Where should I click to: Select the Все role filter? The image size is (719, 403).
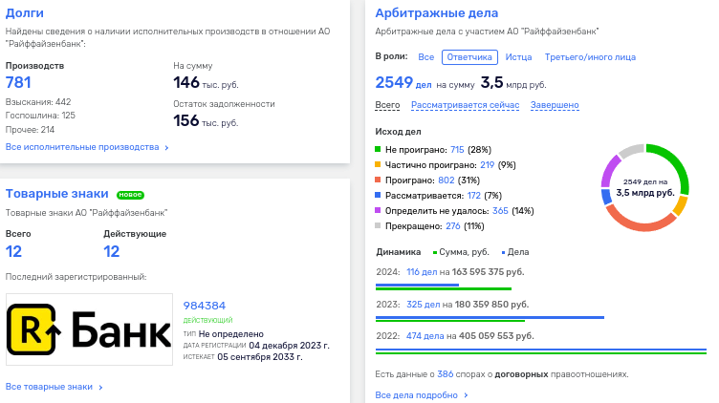point(426,57)
